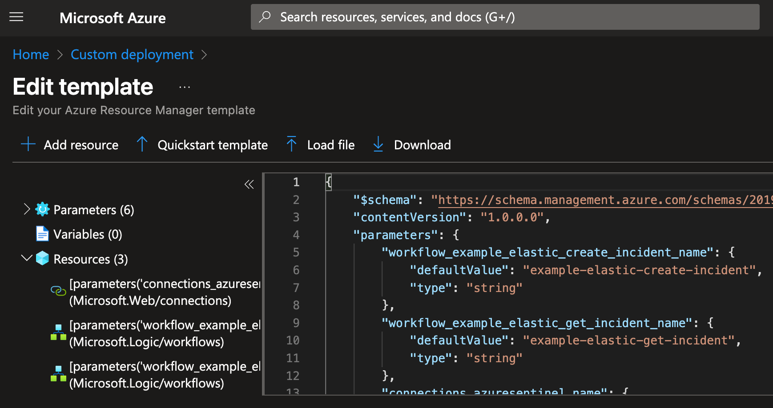Select the first Microsoft.Logic/workflows resource
The height and width of the screenshot is (408, 773).
pos(165,333)
